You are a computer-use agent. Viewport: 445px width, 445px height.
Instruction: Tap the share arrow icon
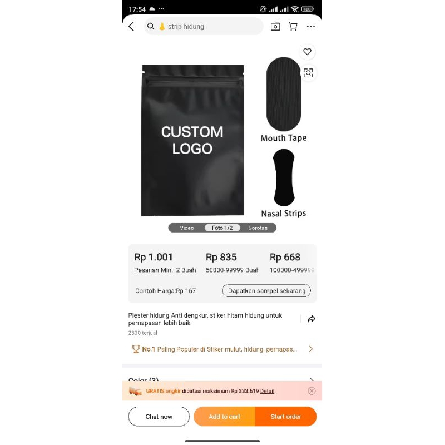point(311,319)
